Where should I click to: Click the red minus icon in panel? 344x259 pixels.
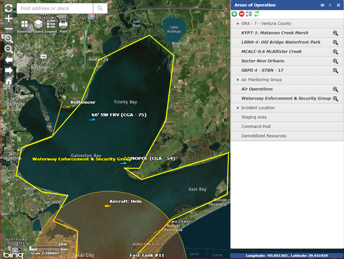coord(242,14)
